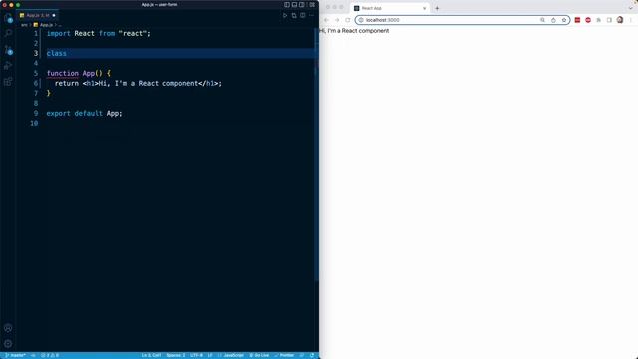Reload the localhost page
Screen dimensions: 638x359
(348, 20)
